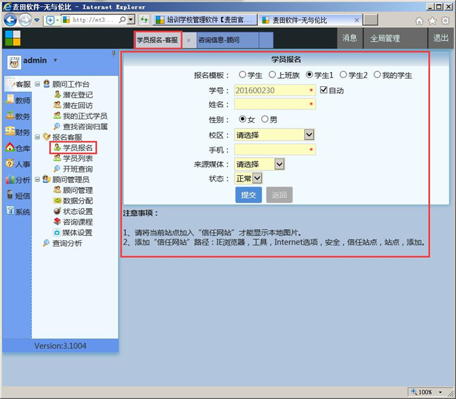
Task: Open the 消息 top menu
Action: point(350,38)
